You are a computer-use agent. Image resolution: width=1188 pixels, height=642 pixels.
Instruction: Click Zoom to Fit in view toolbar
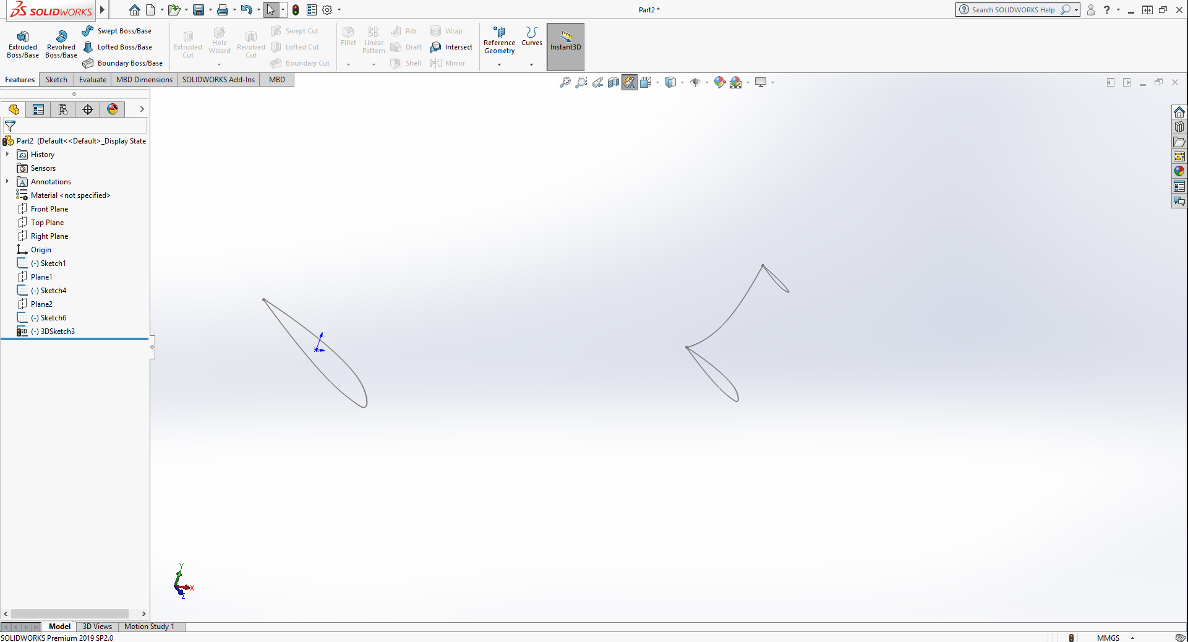(565, 82)
